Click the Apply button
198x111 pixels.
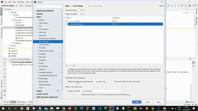pos(158,102)
